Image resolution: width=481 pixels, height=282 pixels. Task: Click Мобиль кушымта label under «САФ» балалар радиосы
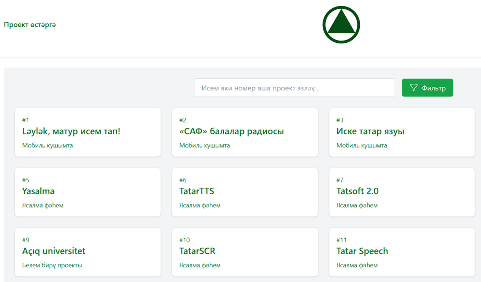[x=205, y=146]
